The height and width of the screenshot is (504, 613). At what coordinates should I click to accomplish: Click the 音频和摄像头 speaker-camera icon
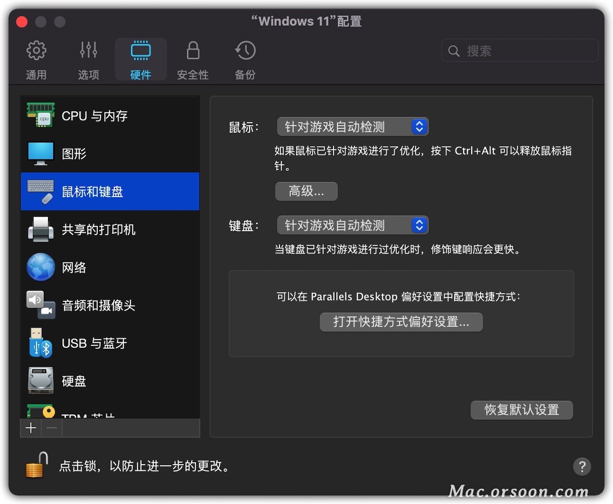pyautogui.click(x=41, y=305)
